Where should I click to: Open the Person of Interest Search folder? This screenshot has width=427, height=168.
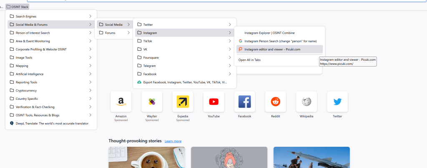coord(51,33)
